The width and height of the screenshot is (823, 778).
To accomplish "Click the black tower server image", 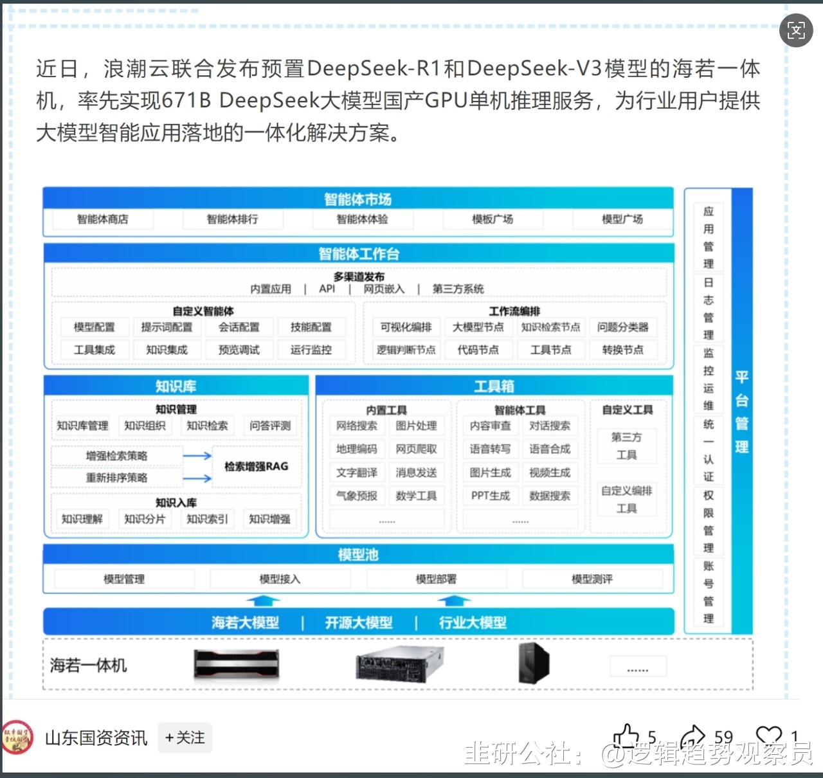I will coord(534,664).
